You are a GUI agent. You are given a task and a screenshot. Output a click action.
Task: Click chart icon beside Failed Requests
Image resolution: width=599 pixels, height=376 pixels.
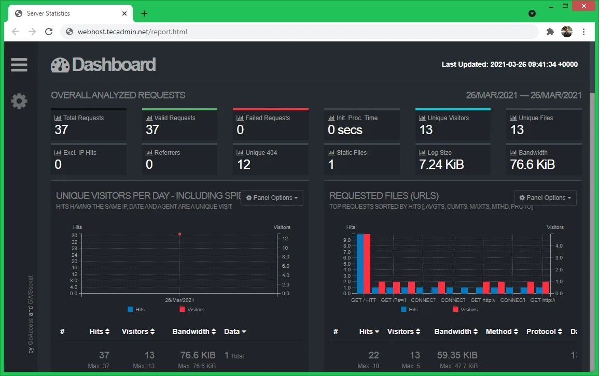(x=240, y=118)
